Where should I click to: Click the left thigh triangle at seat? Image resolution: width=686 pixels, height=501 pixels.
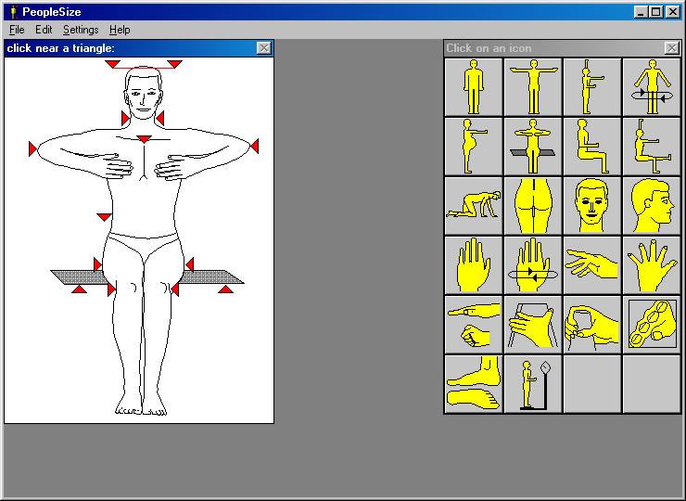coord(111,289)
